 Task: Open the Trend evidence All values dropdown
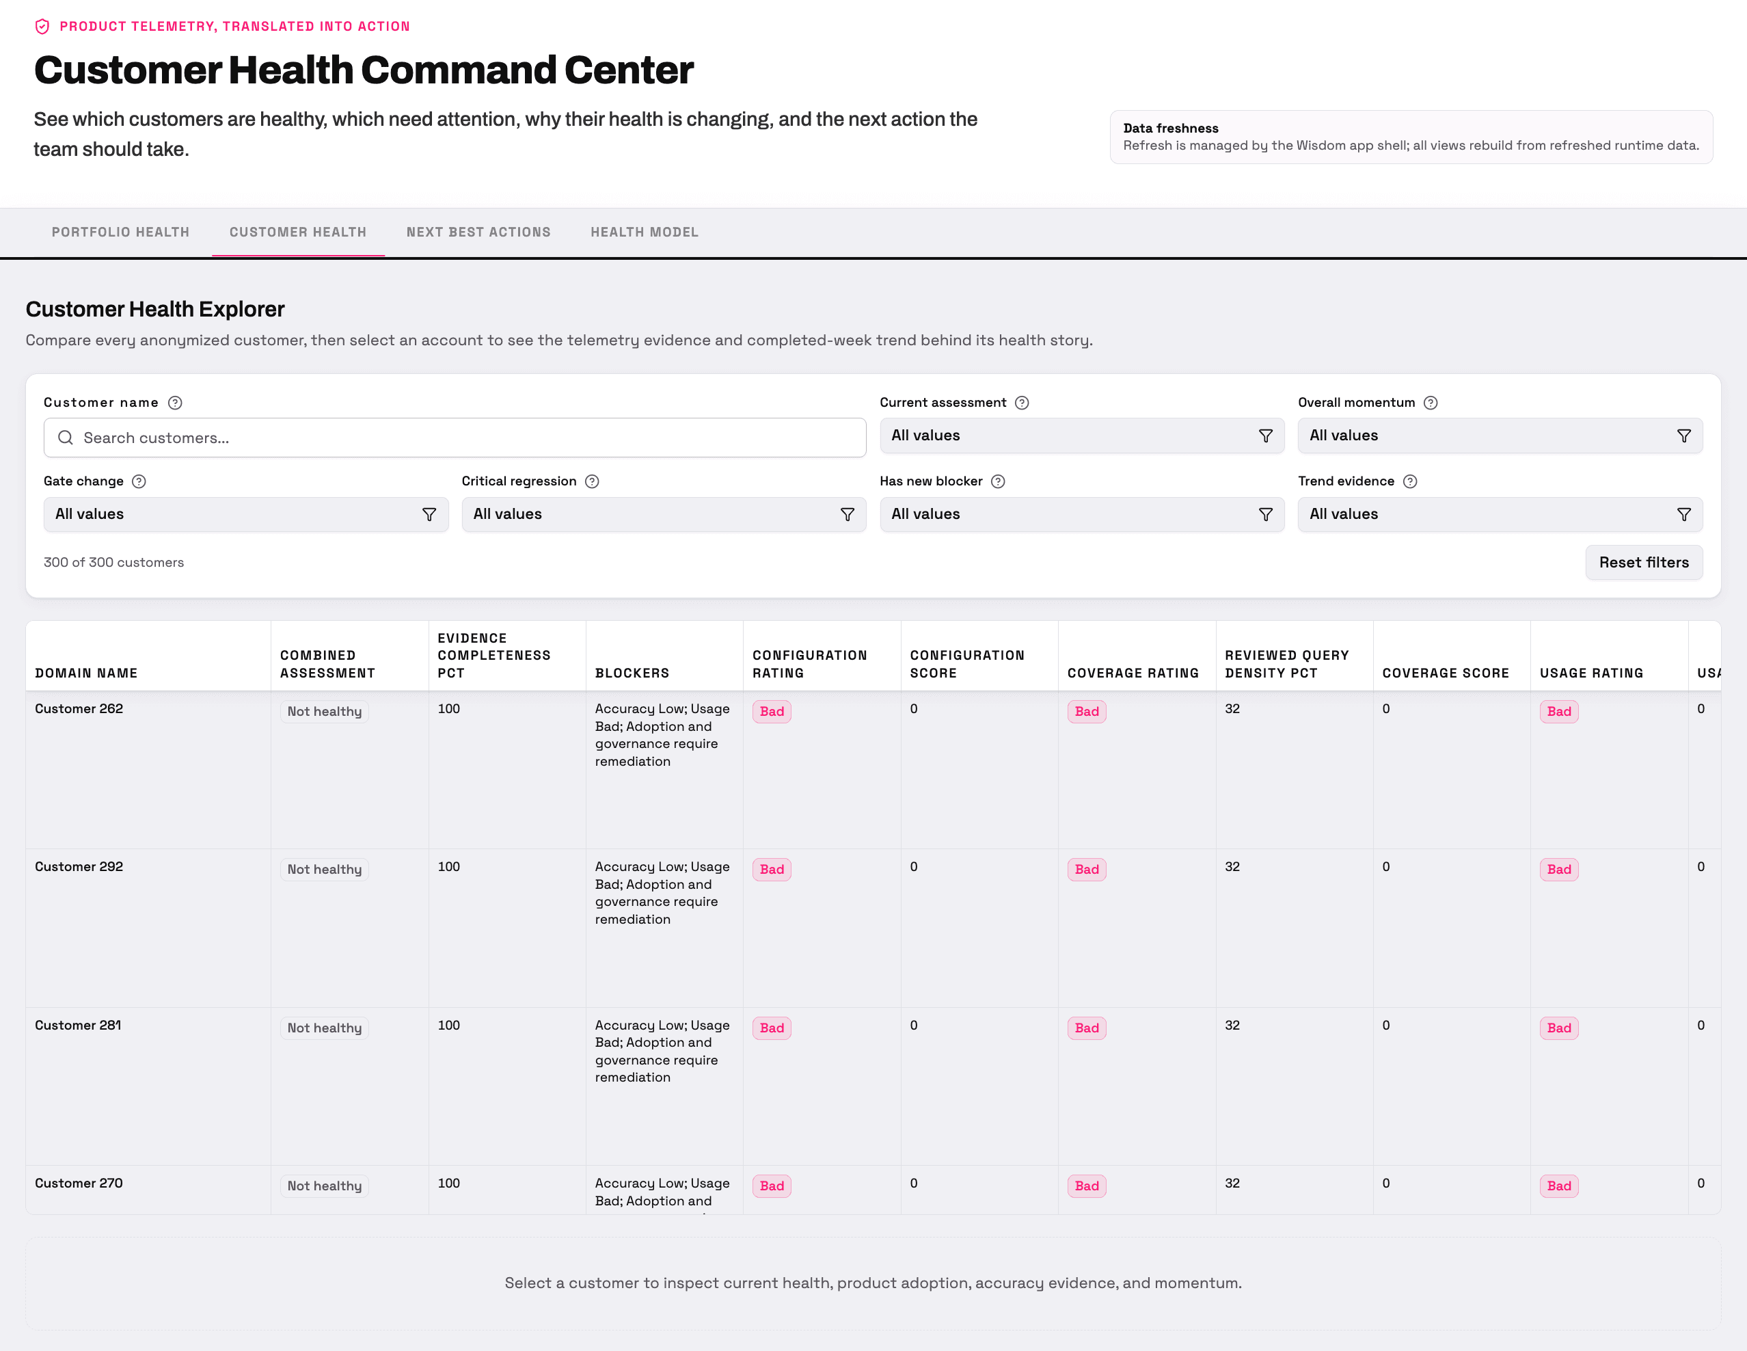pos(1500,514)
